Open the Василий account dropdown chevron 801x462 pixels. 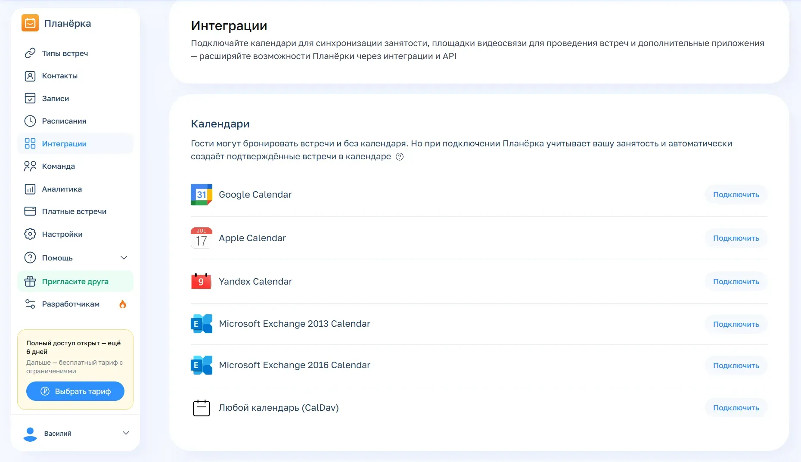126,433
